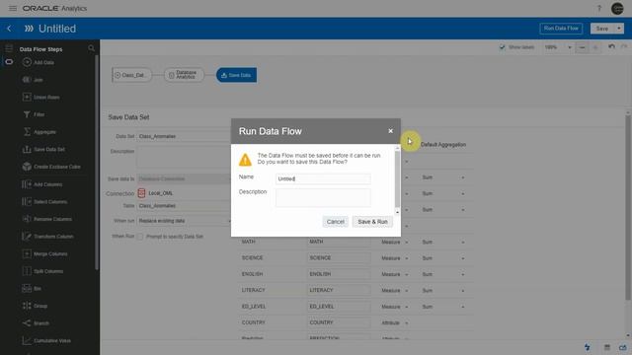Click the Description field in dialog

pos(323,197)
